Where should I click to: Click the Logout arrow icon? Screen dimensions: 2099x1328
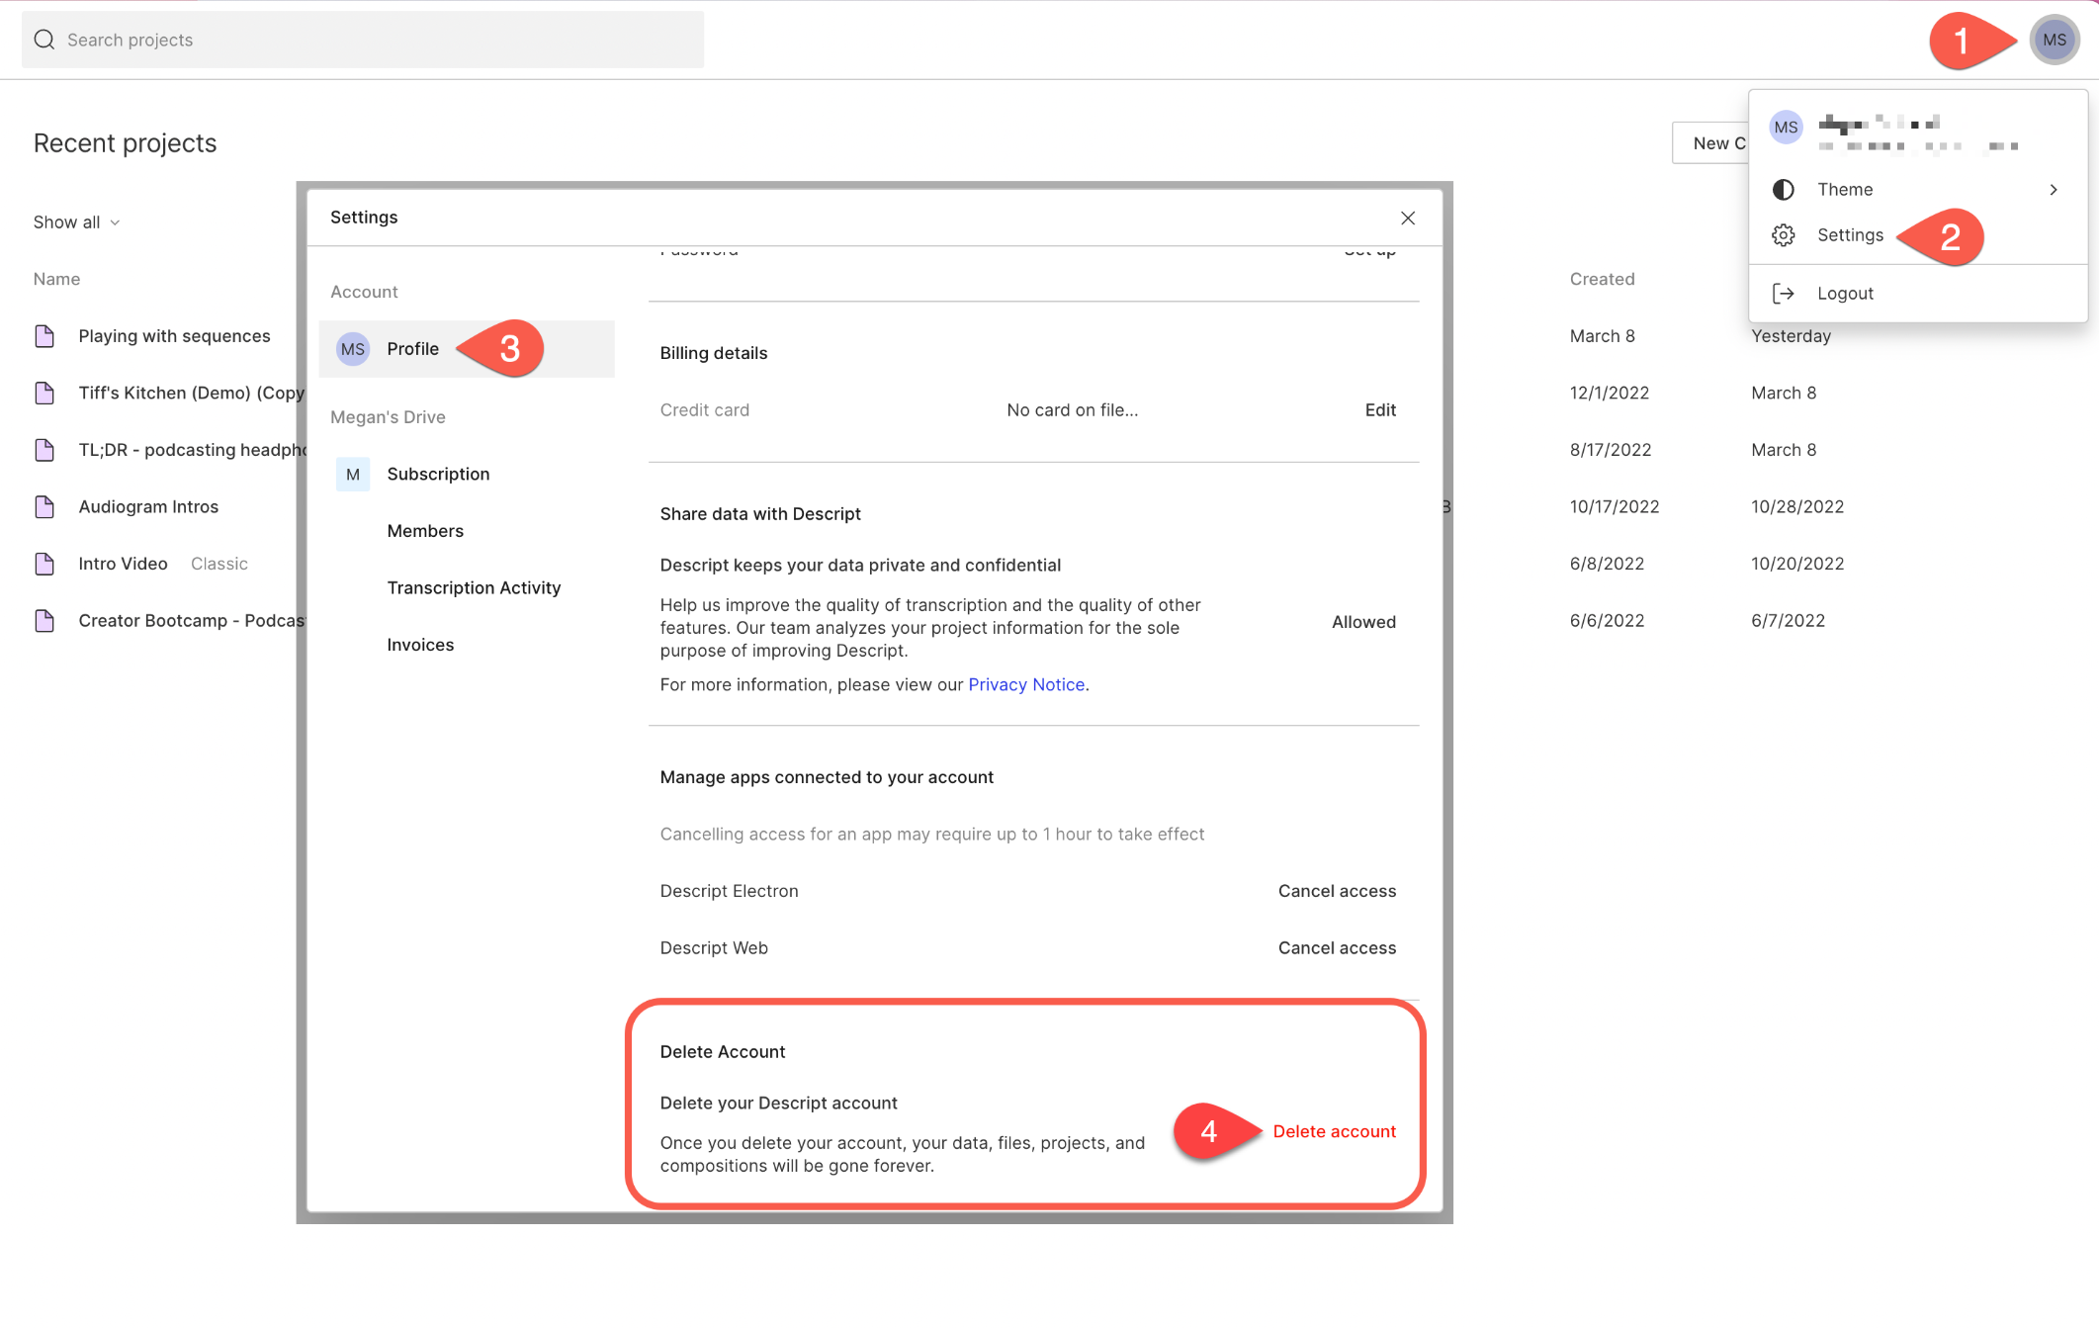click(x=1783, y=293)
